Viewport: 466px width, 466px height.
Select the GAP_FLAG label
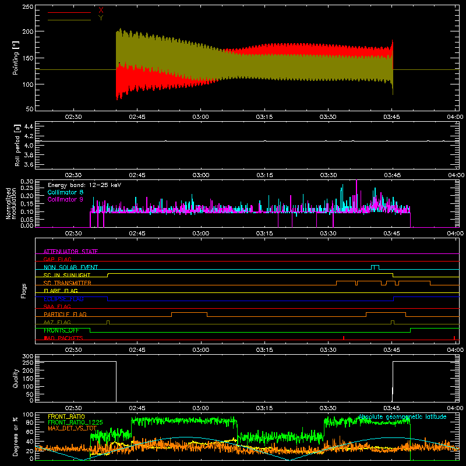[57, 259]
